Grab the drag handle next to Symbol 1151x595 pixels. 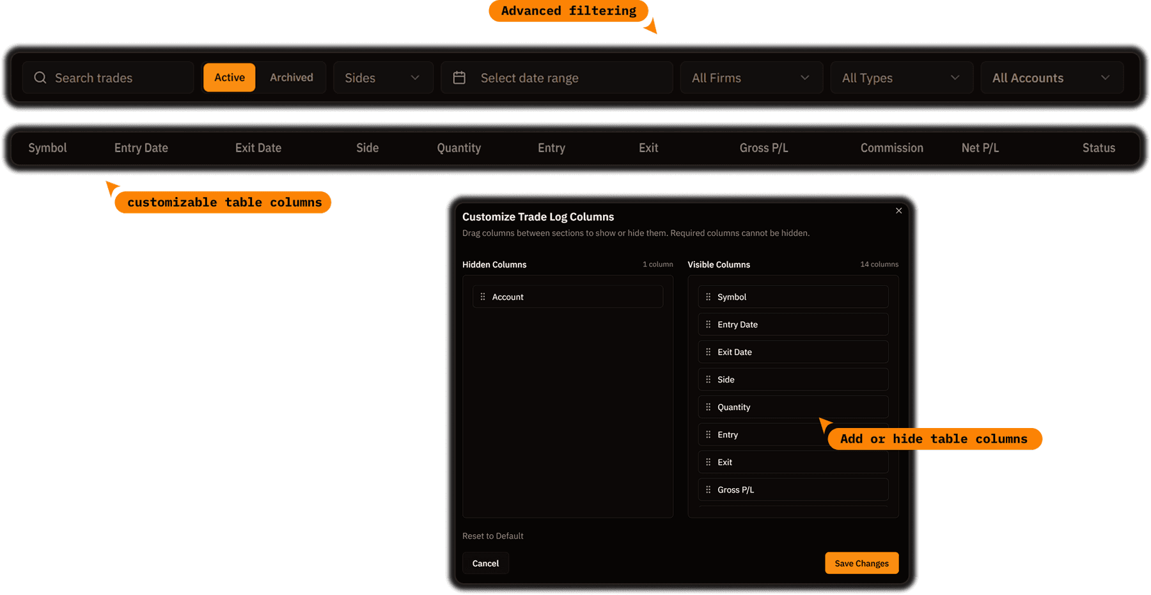coord(708,297)
